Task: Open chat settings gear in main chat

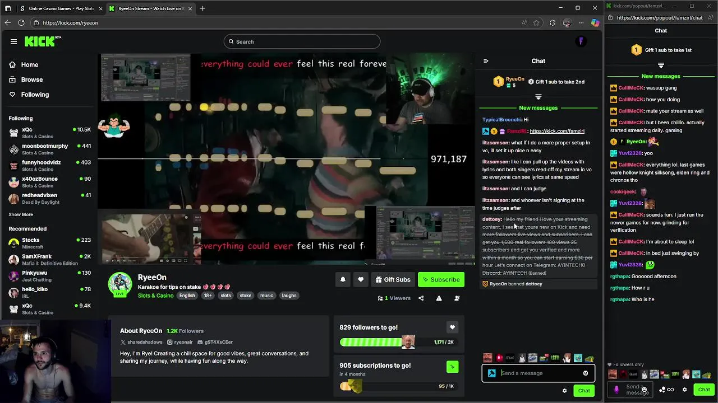Action: pos(564,391)
